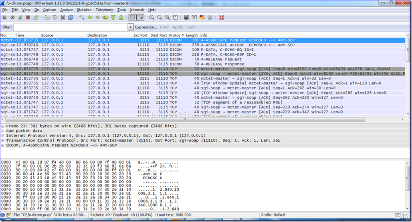Image resolution: width=412 pixels, height=222 pixels.
Task: Click the Clear filter button
Action: pos(164,27)
